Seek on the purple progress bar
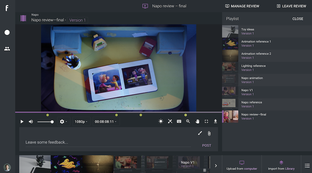Image resolution: width=312 pixels, height=173 pixels. 119,112
